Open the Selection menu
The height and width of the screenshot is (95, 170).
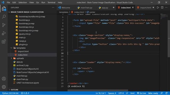point(23,2)
